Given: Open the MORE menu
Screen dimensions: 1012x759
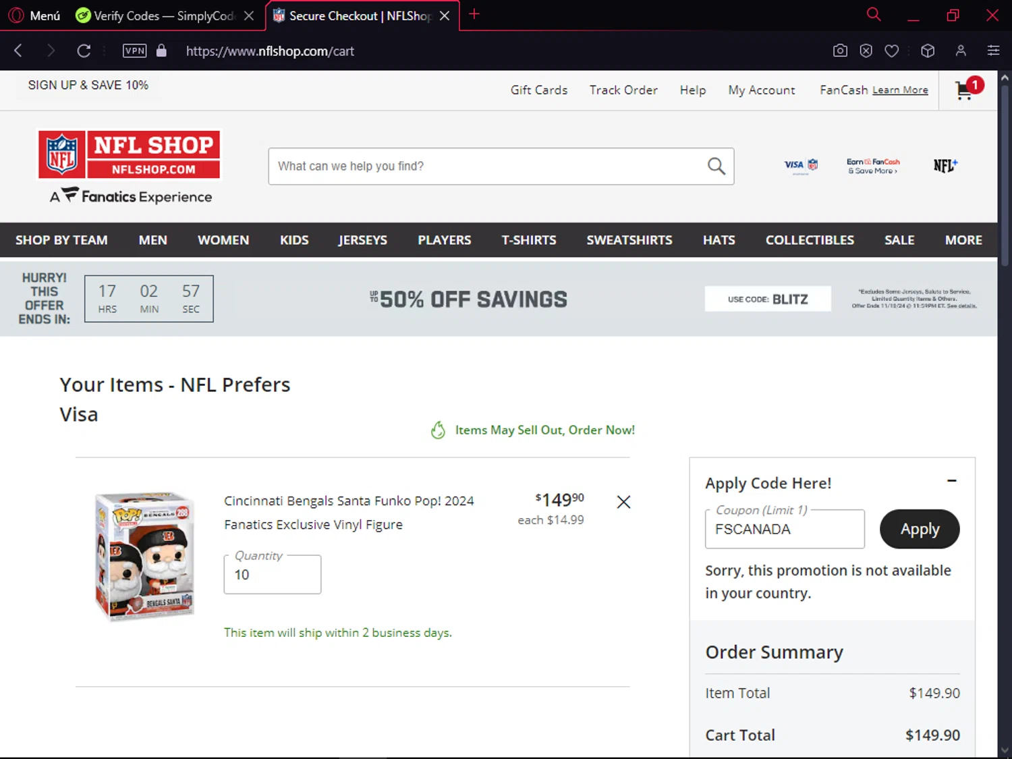Looking at the screenshot, I should [x=963, y=240].
